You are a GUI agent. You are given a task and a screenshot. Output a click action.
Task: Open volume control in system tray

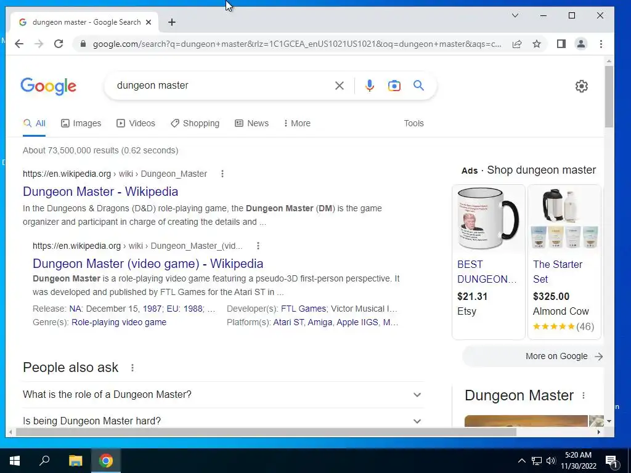pos(550,461)
